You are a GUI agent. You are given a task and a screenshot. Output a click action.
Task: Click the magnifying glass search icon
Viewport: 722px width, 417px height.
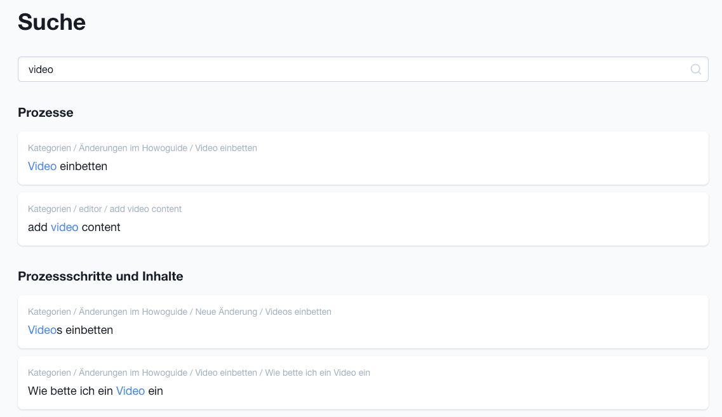pos(696,69)
